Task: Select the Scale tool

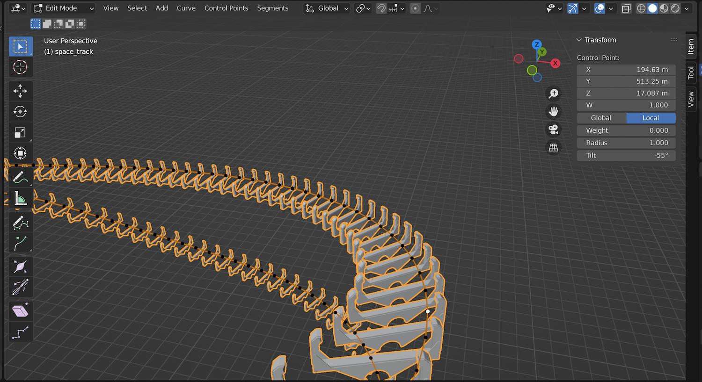Action: click(21, 132)
